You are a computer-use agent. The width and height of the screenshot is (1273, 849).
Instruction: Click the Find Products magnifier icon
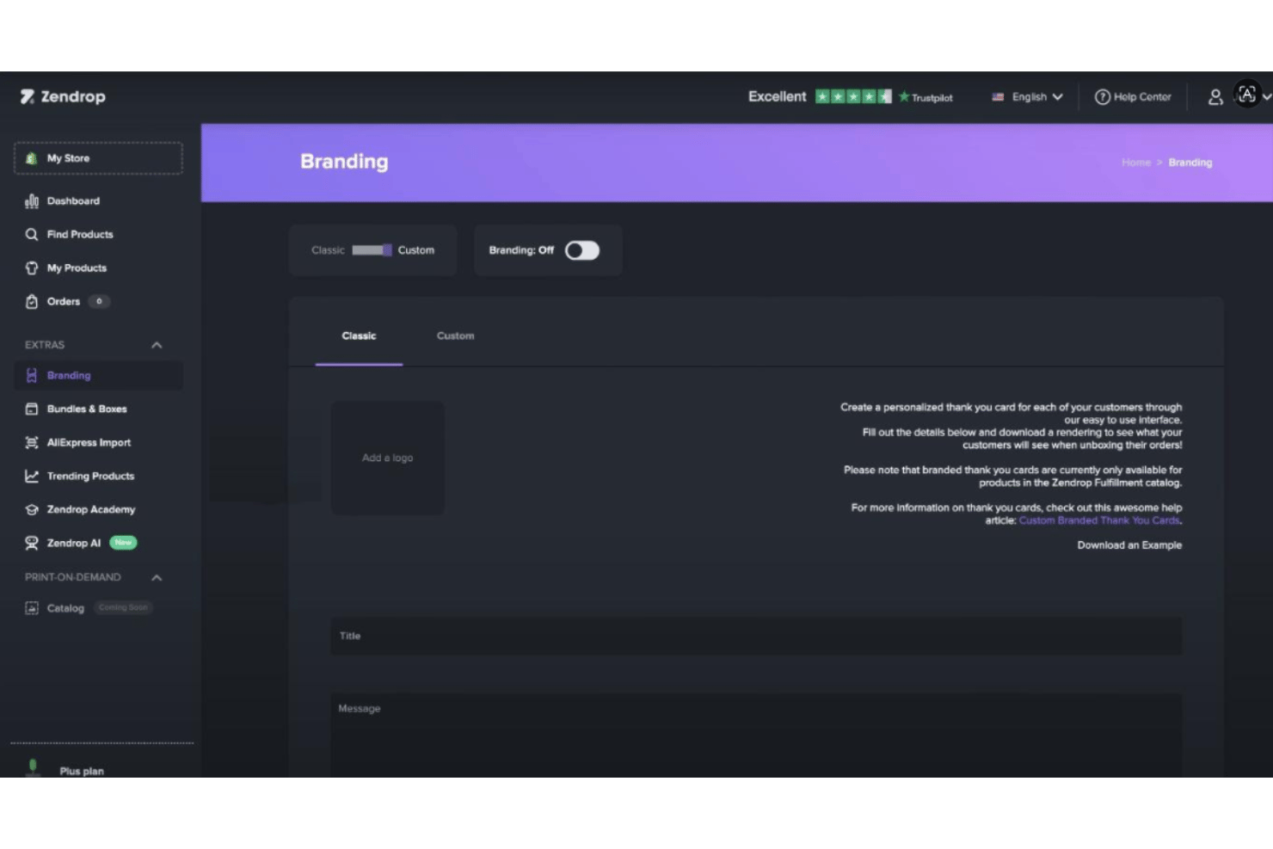(32, 234)
